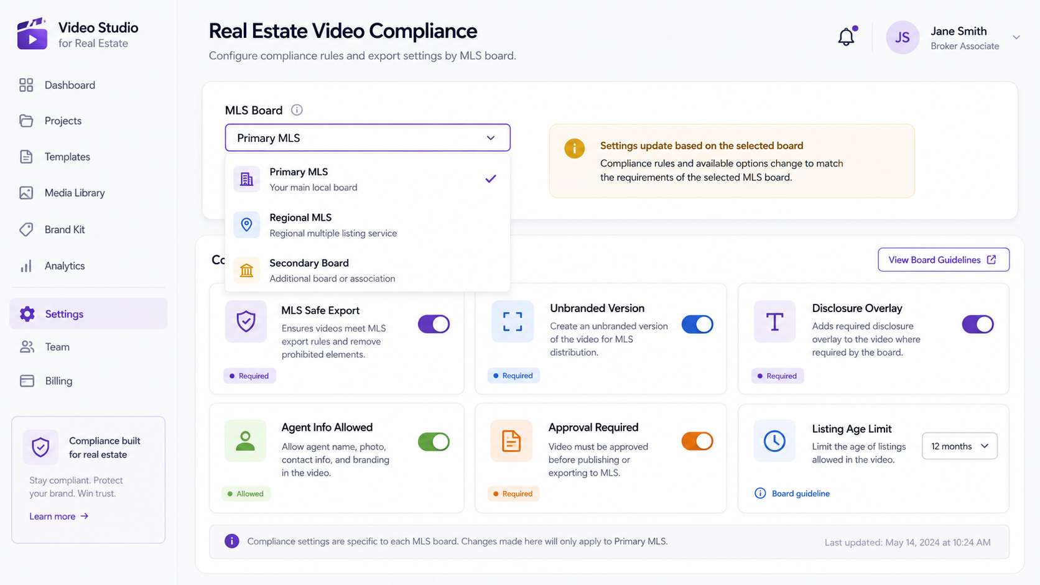Viewport: 1040px width, 585px height.
Task: Click the Regional MLS map pin icon
Action: 247,224
